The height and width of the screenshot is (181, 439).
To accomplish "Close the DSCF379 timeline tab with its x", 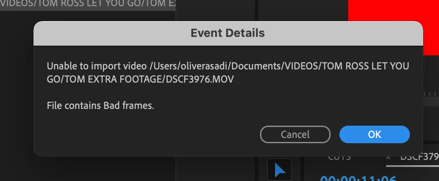I will tap(388, 158).
